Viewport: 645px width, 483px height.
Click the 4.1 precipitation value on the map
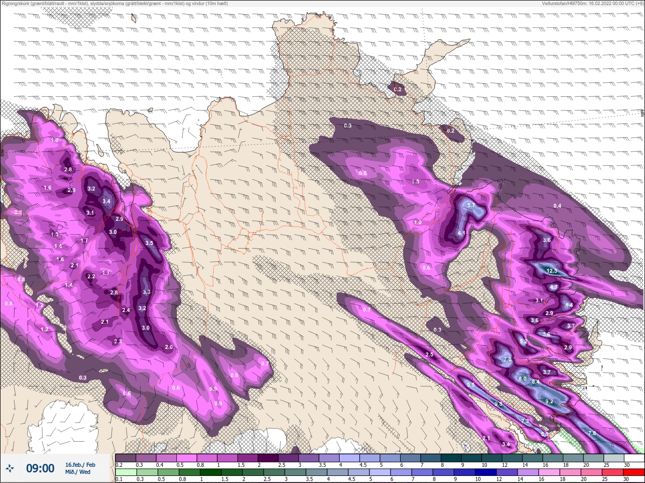[461, 233]
